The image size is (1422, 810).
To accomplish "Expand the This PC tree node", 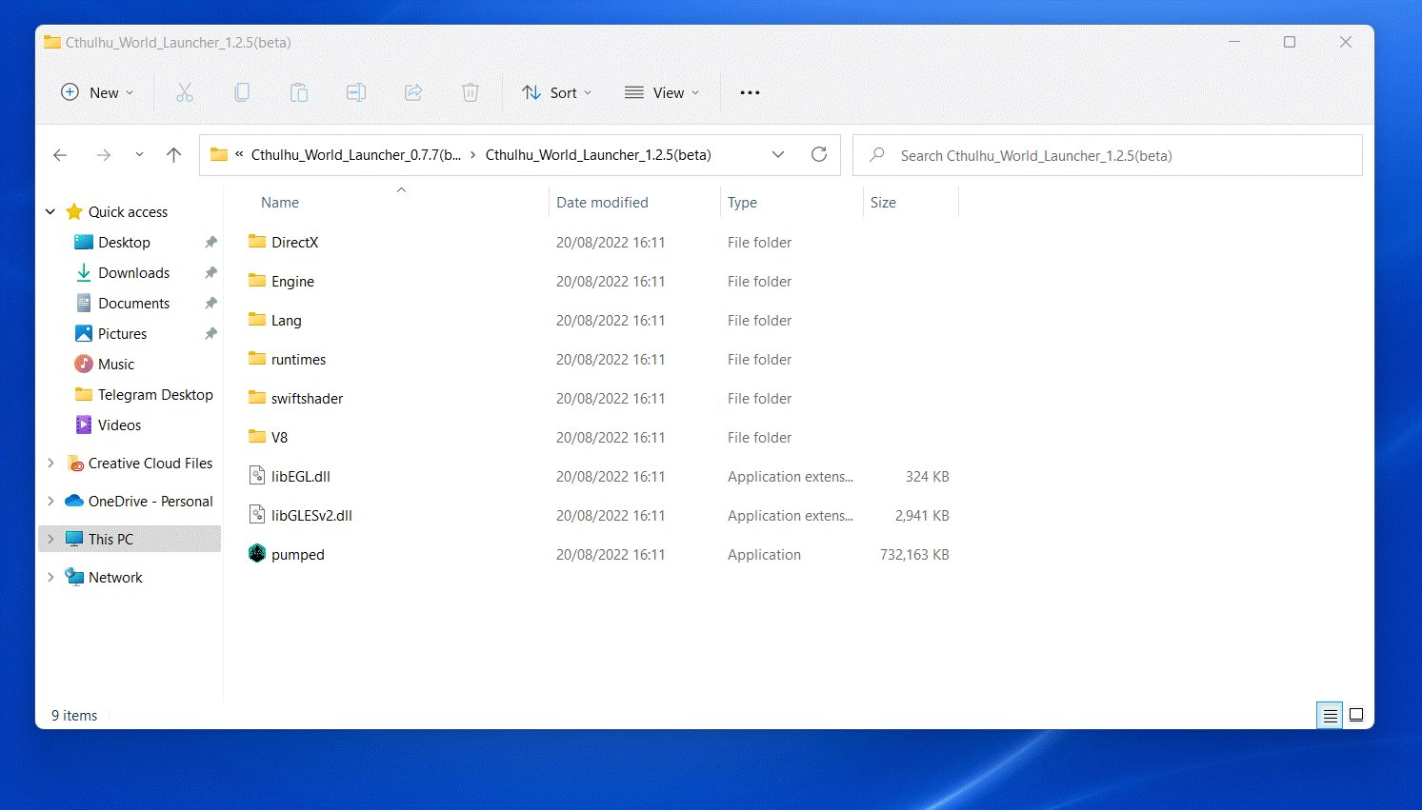I will click(x=50, y=539).
